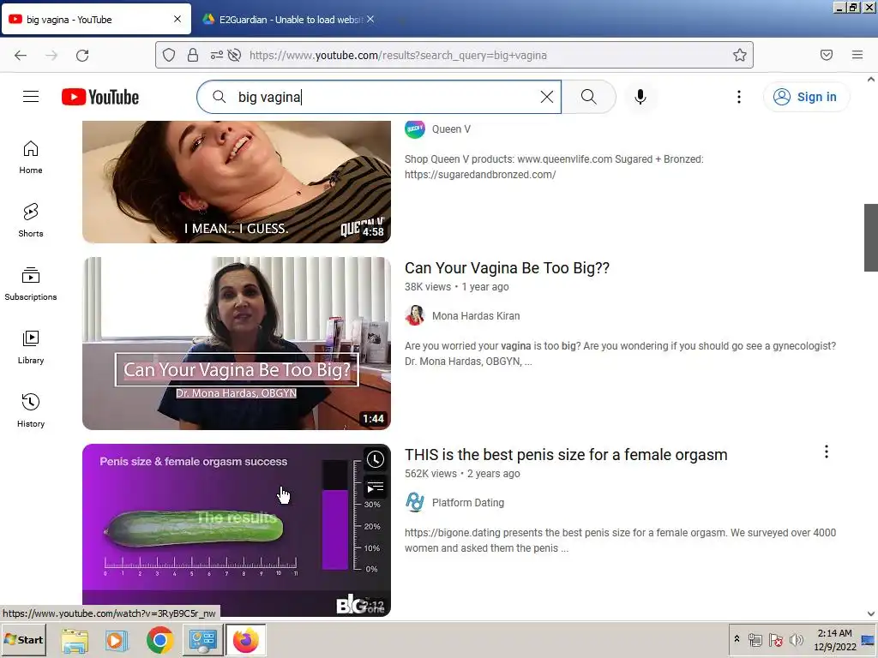878x658 pixels.
Task: Close the YouTube tab
Action: [177, 20]
